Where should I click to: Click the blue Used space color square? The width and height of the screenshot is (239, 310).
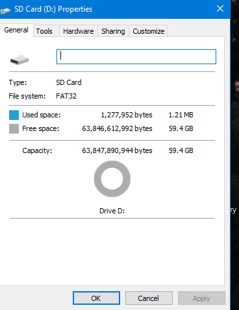(14, 115)
